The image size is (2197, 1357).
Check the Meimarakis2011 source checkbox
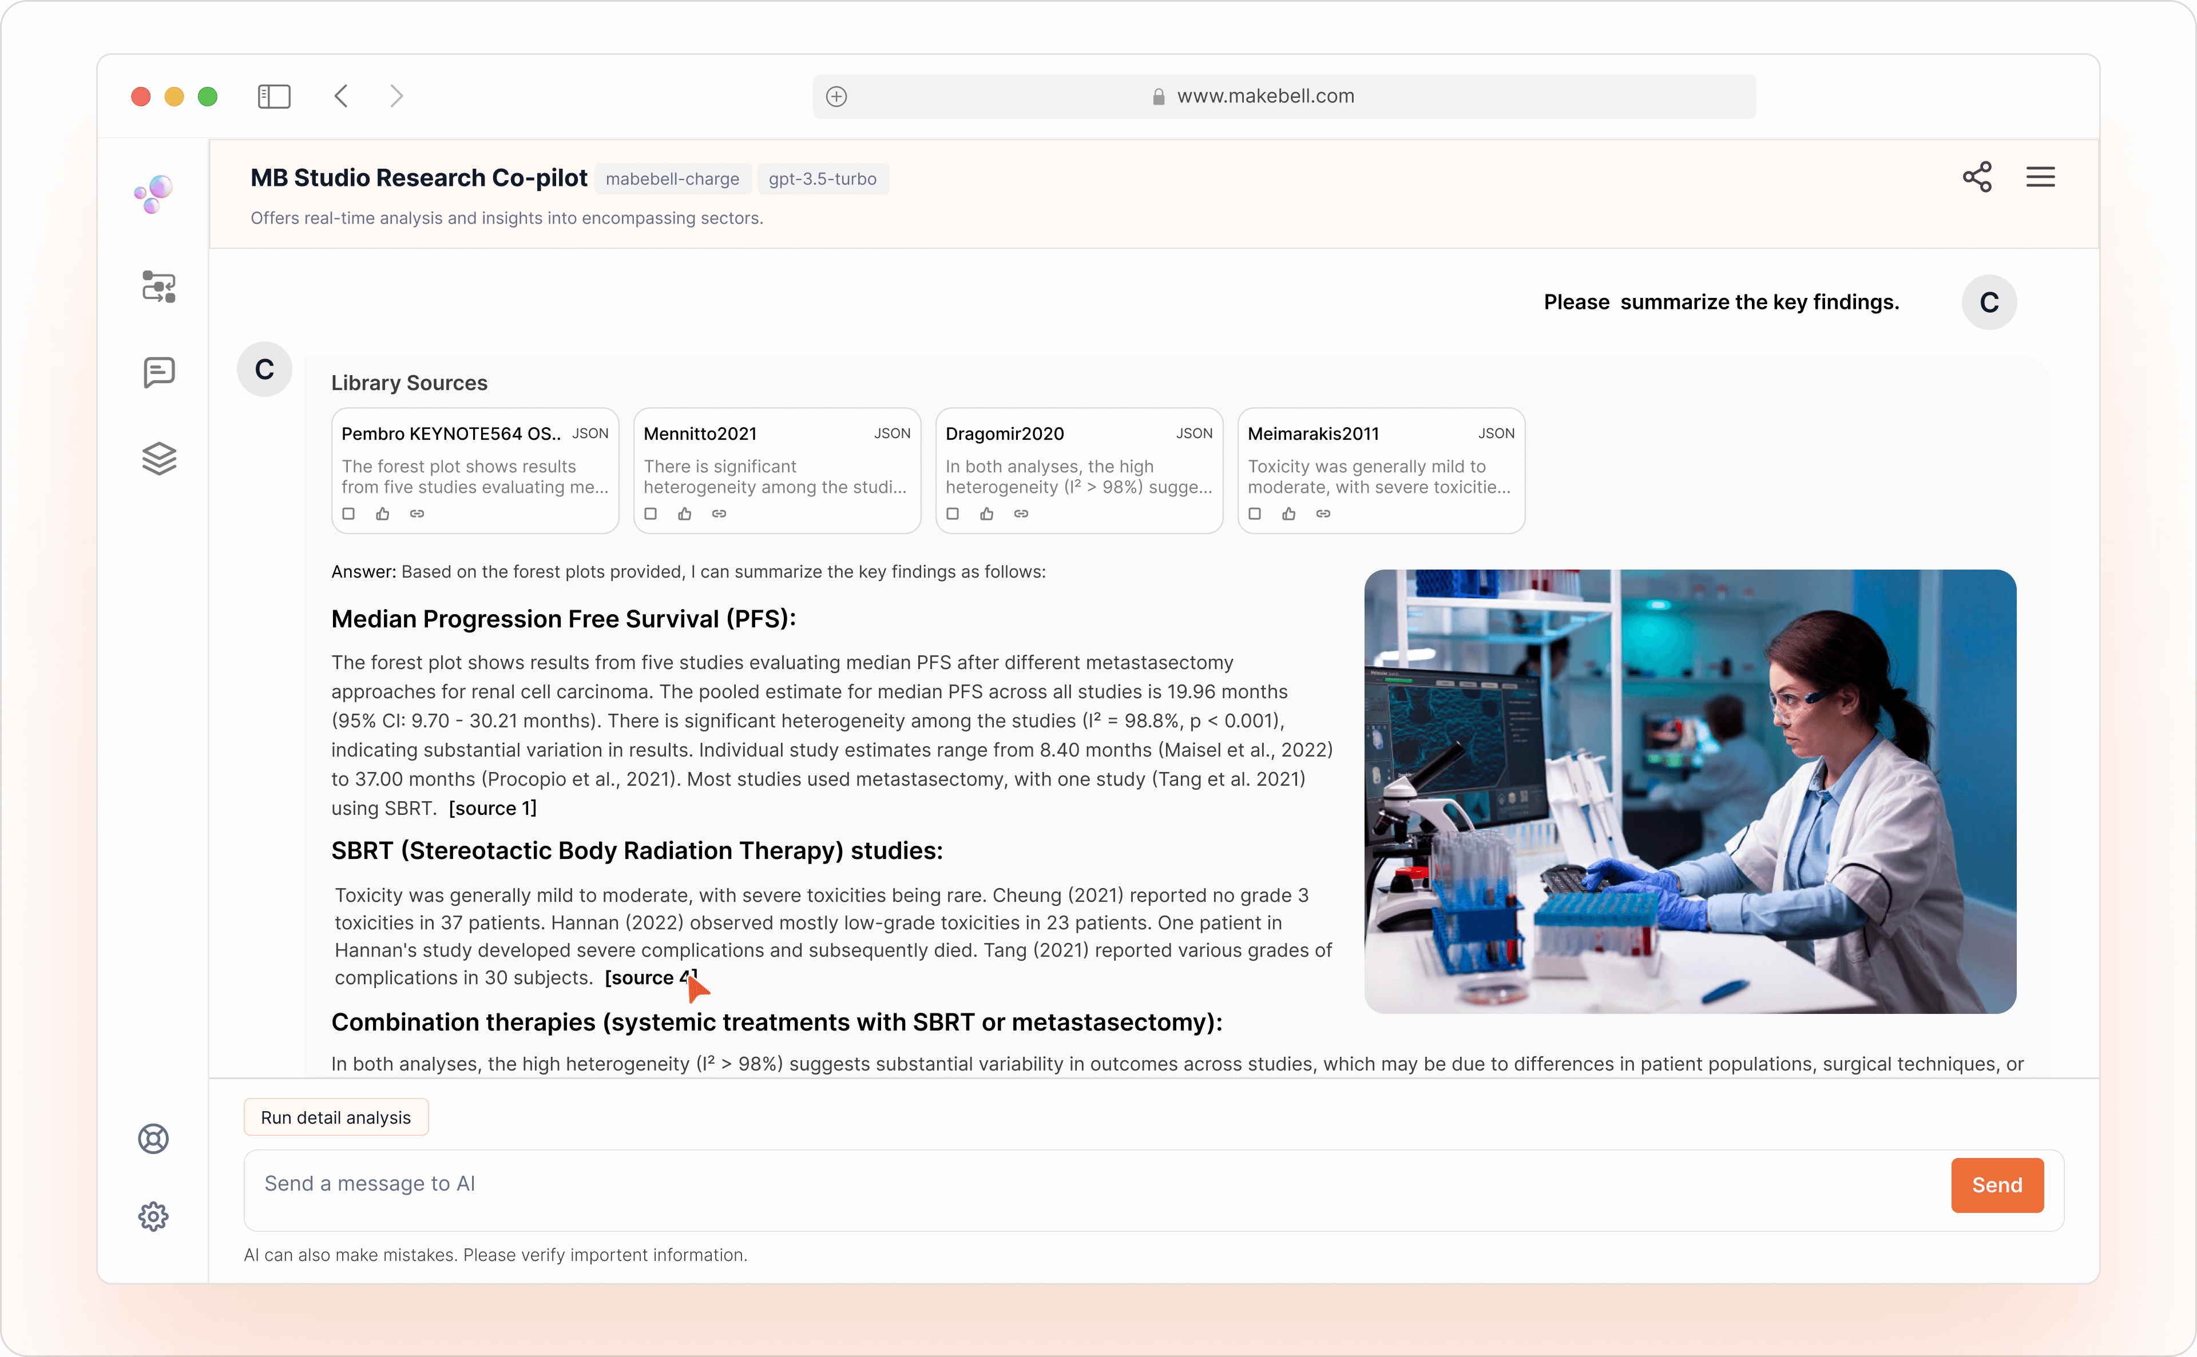[x=1255, y=514]
